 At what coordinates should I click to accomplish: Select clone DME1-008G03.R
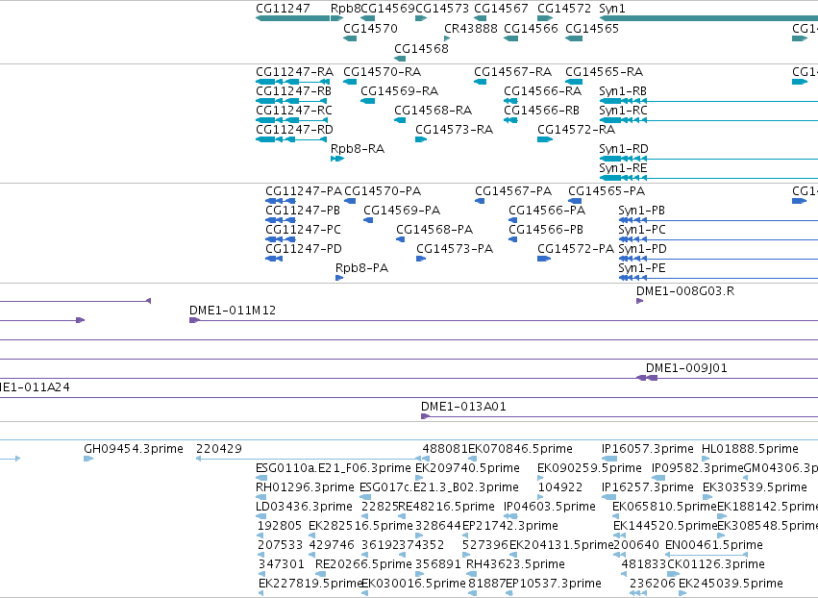(x=685, y=291)
